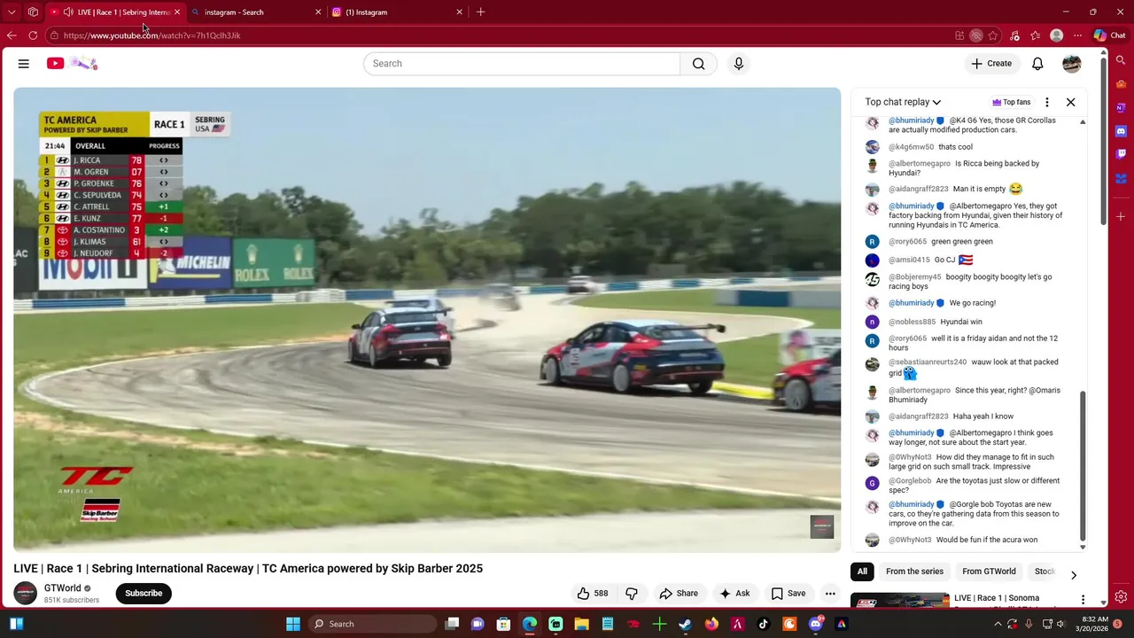
Task: Open File Explorer from the taskbar
Action: [x=581, y=624]
